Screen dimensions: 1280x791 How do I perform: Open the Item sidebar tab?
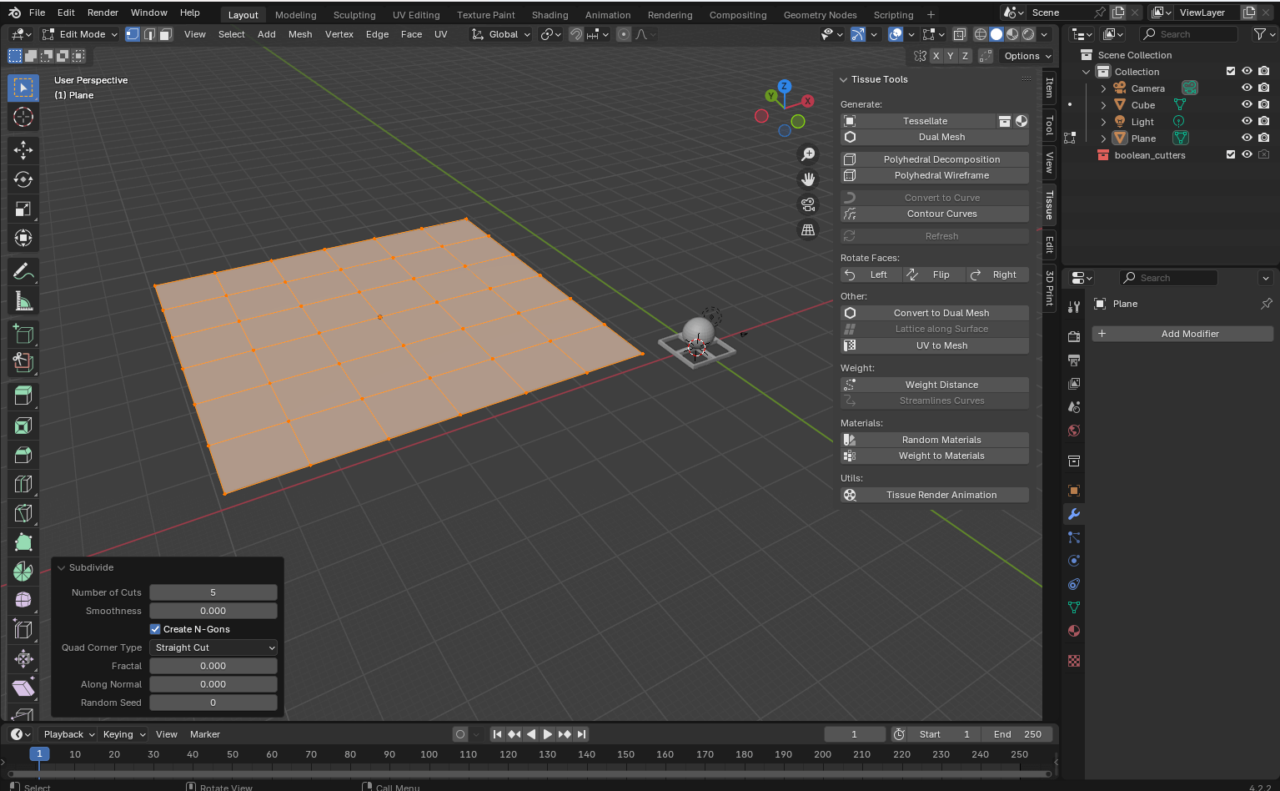click(1050, 87)
